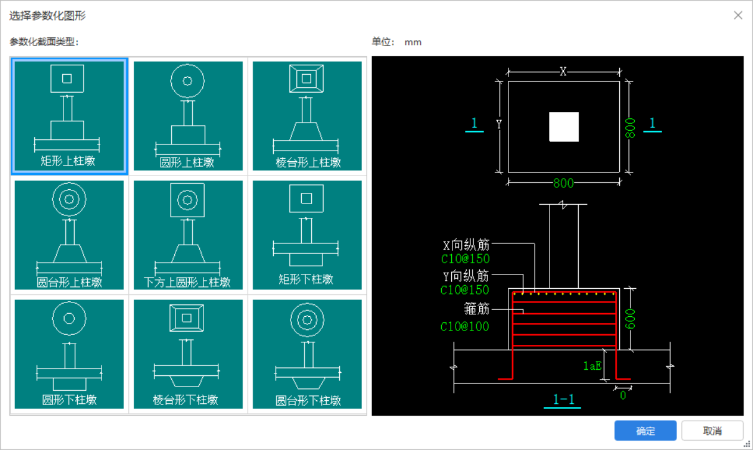Edit the Y向纵筋 C10@150 value
The height and width of the screenshot is (450, 753).
[465, 290]
